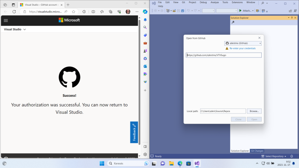This screenshot has height=168, width=299.
Task: Open Attach... button dropdown arrow
Action: [x=253, y=11]
